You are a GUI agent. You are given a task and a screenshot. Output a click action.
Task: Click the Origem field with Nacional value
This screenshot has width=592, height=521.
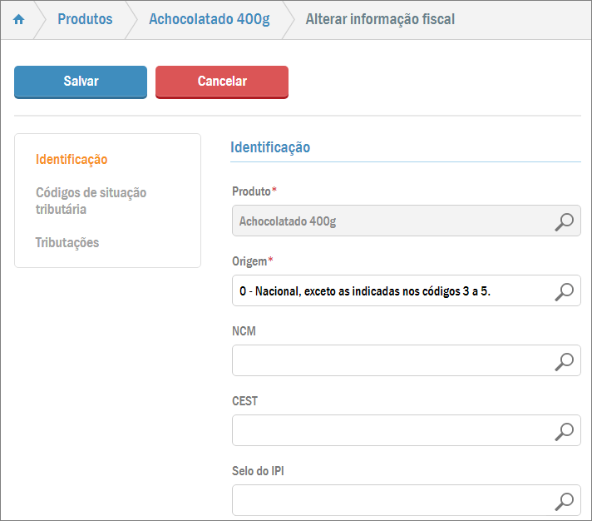(391, 291)
